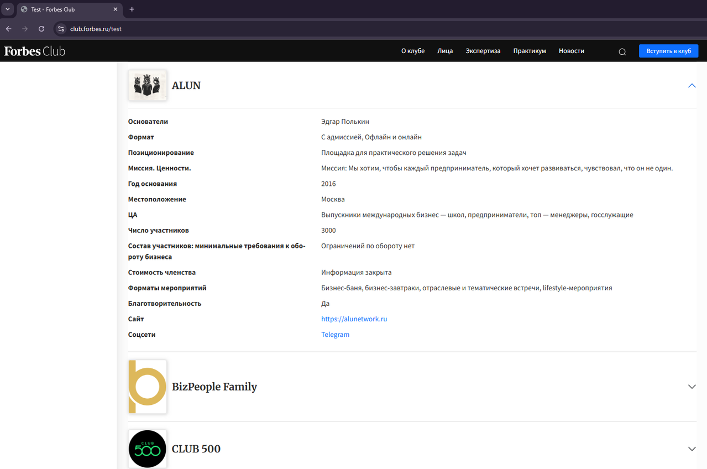This screenshot has width=707, height=469.
Task: Open the Telegram social link
Action: pyautogui.click(x=336, y=335)
